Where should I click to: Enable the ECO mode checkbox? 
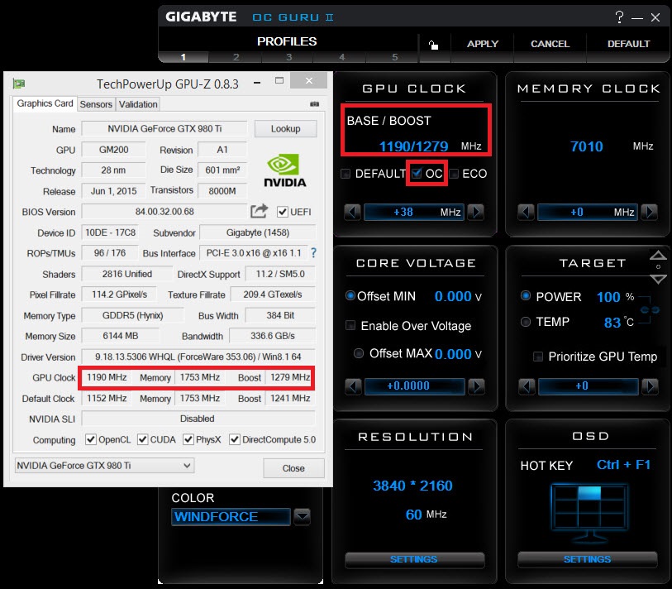click(454, 174)
